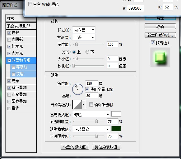Click the 深度(D) depth slider handle
The width and height of the screenshot is (181, 159).
77,44
